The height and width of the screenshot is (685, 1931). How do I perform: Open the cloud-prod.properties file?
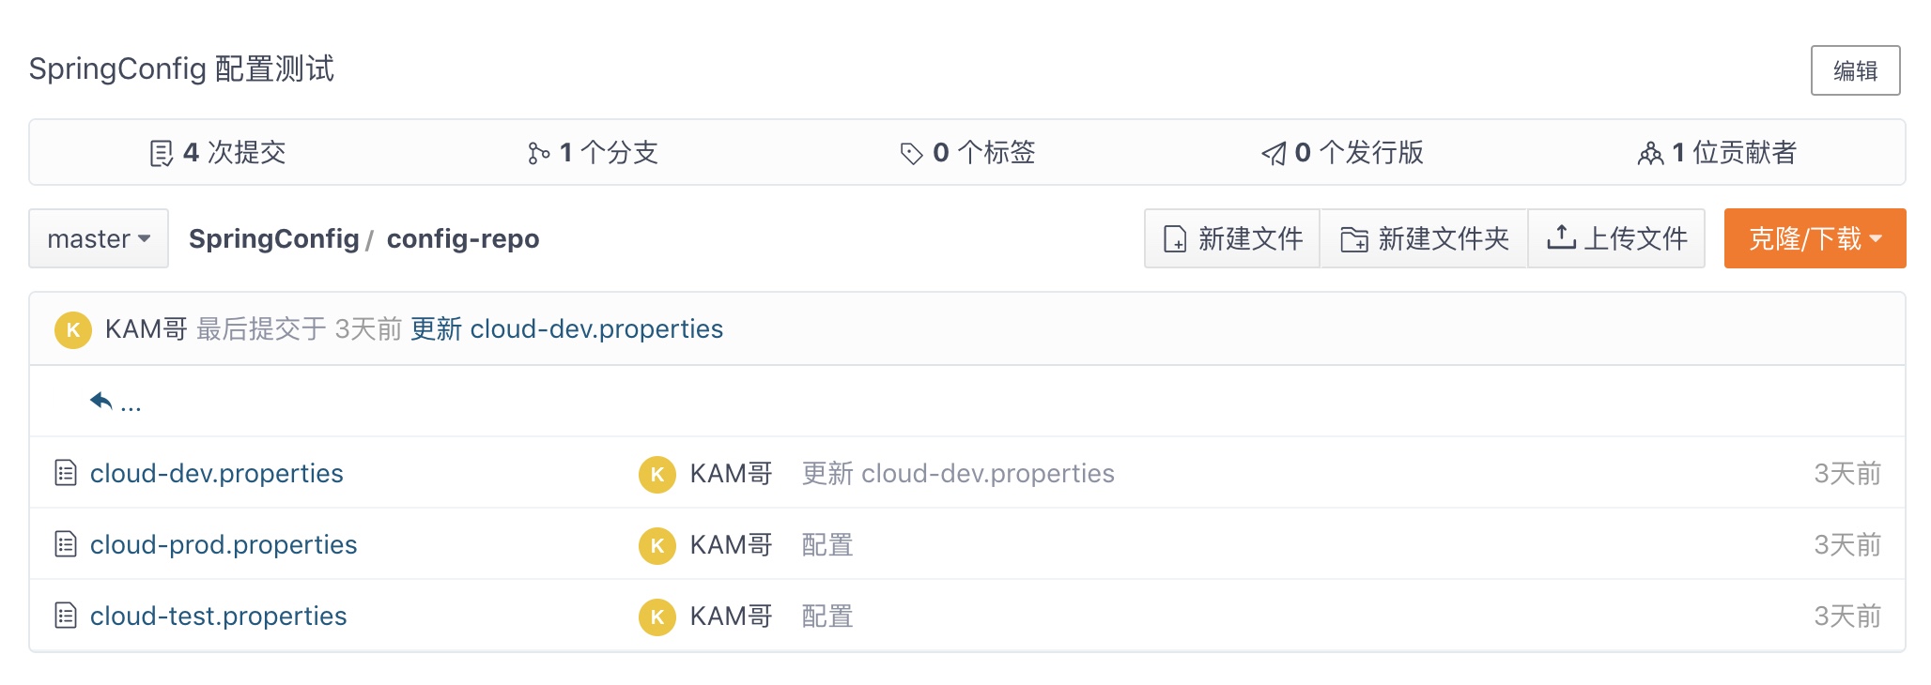point(223,544)
